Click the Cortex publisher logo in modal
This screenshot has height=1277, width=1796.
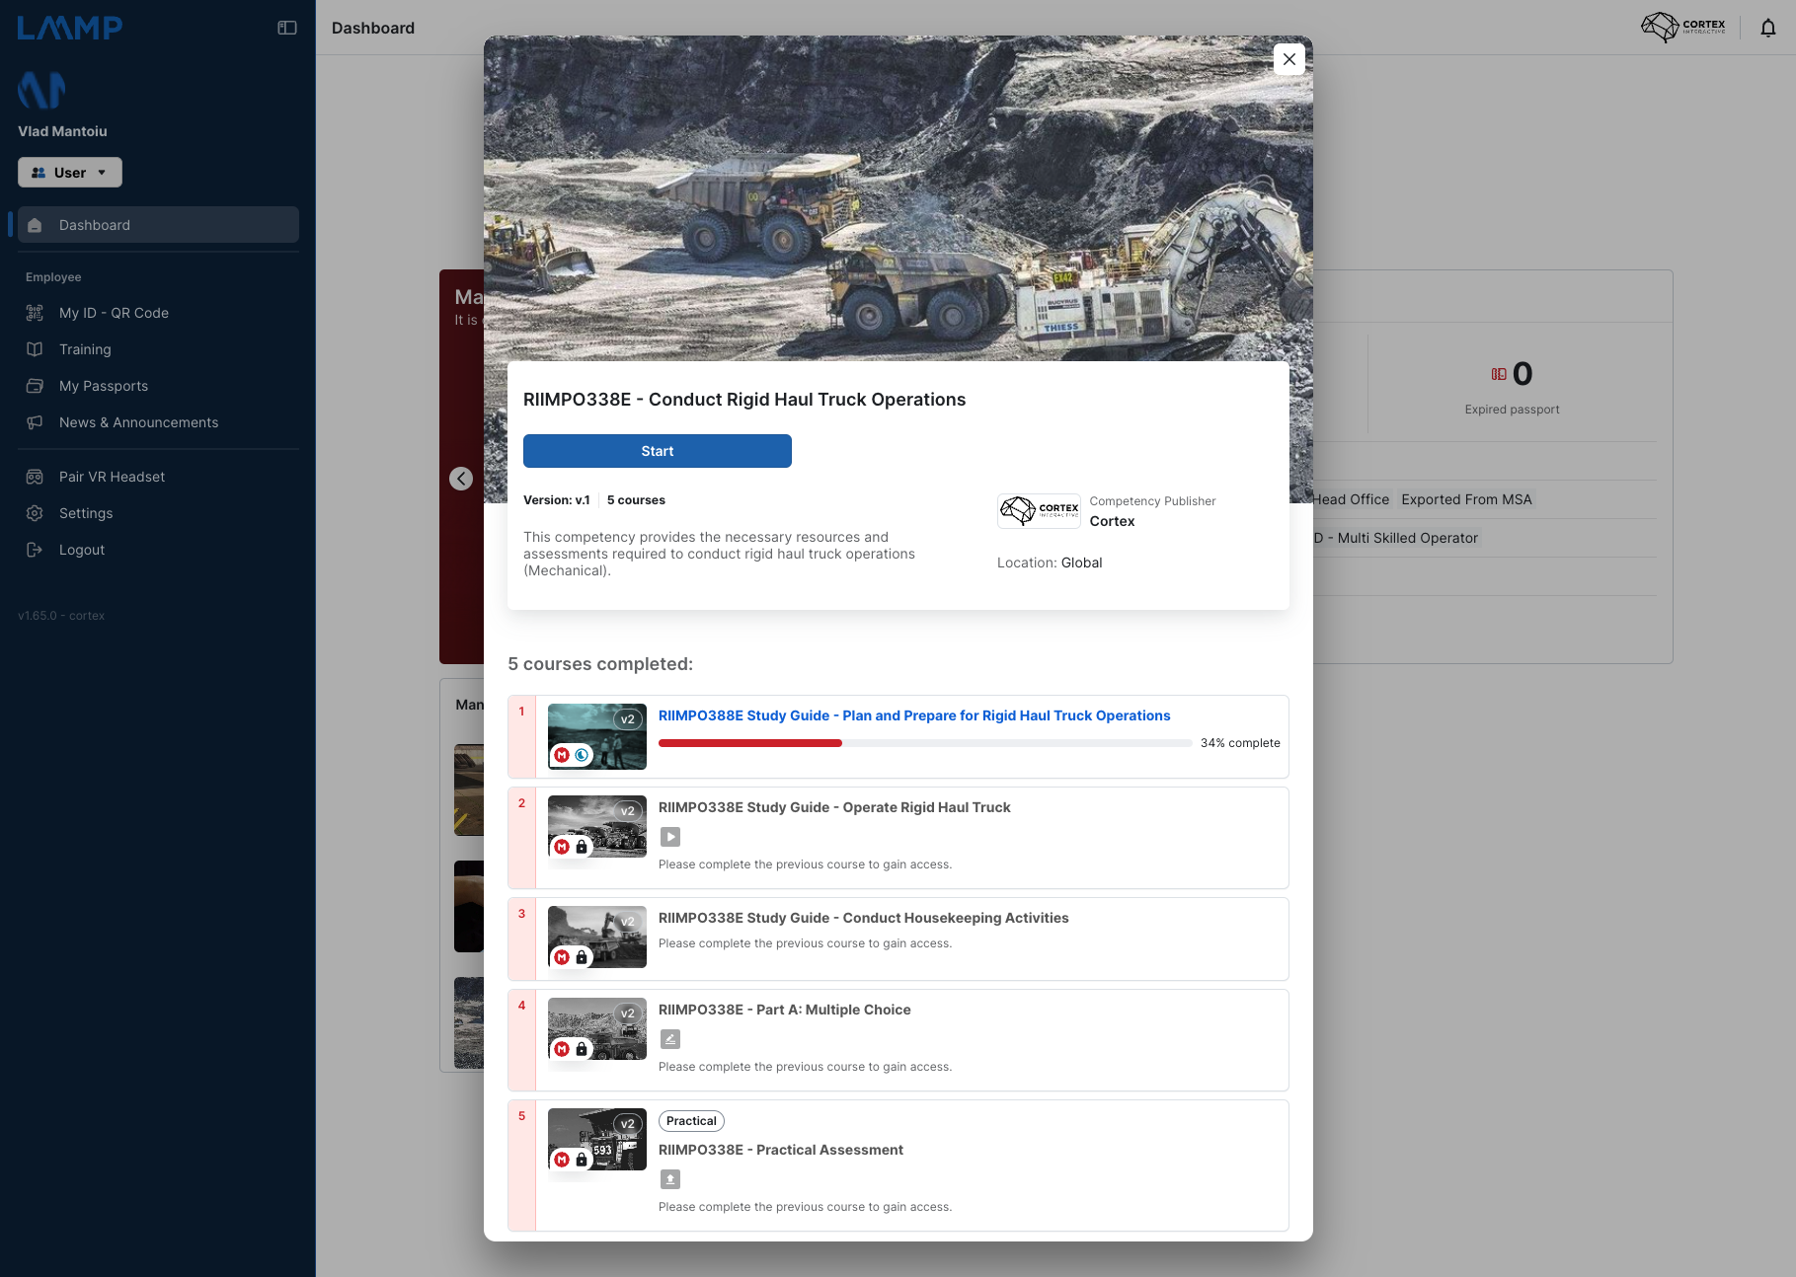pos(1039,511)
